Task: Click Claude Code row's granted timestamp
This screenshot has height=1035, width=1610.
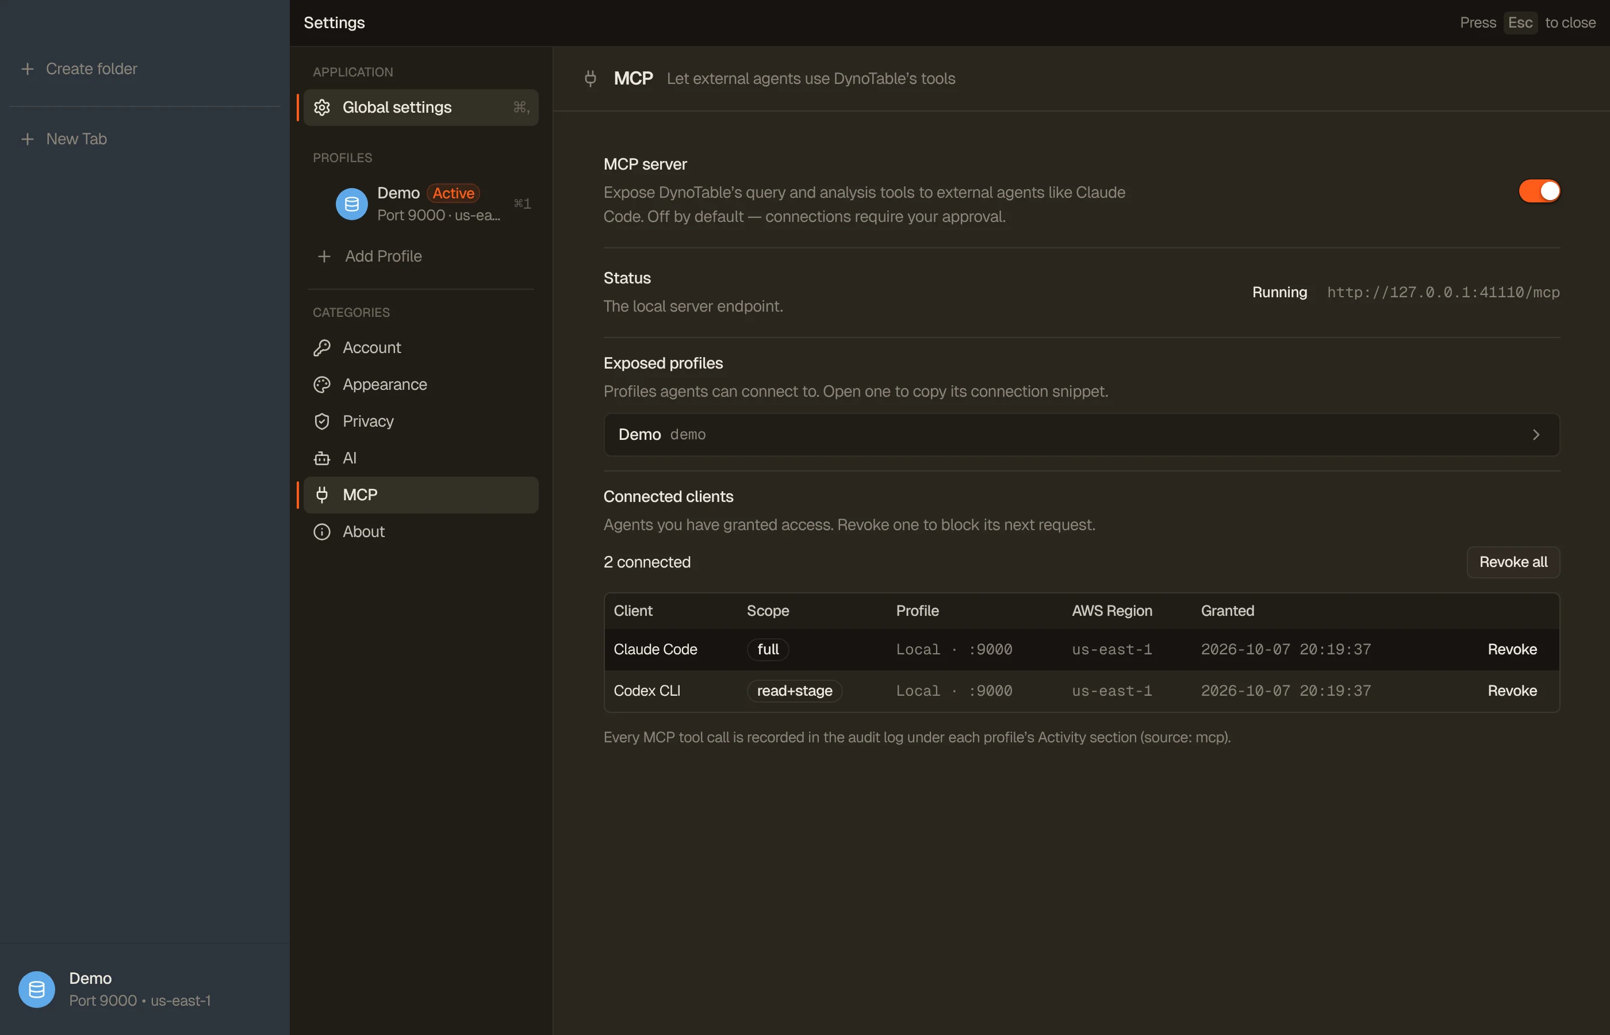Action: point(1286,650)
